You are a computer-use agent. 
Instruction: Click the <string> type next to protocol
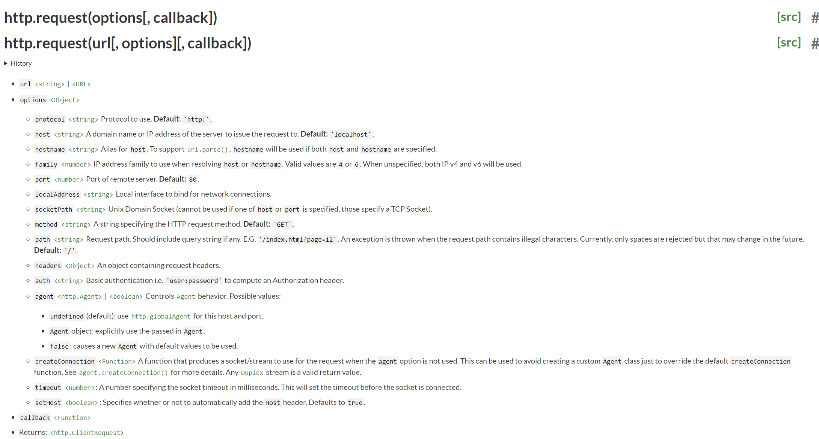point(83,119)
